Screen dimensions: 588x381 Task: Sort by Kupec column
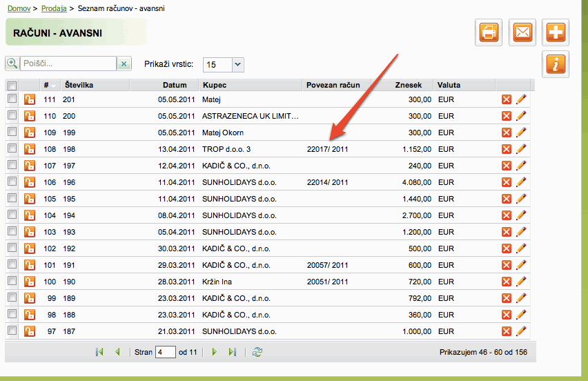click(x=251, y=85)
